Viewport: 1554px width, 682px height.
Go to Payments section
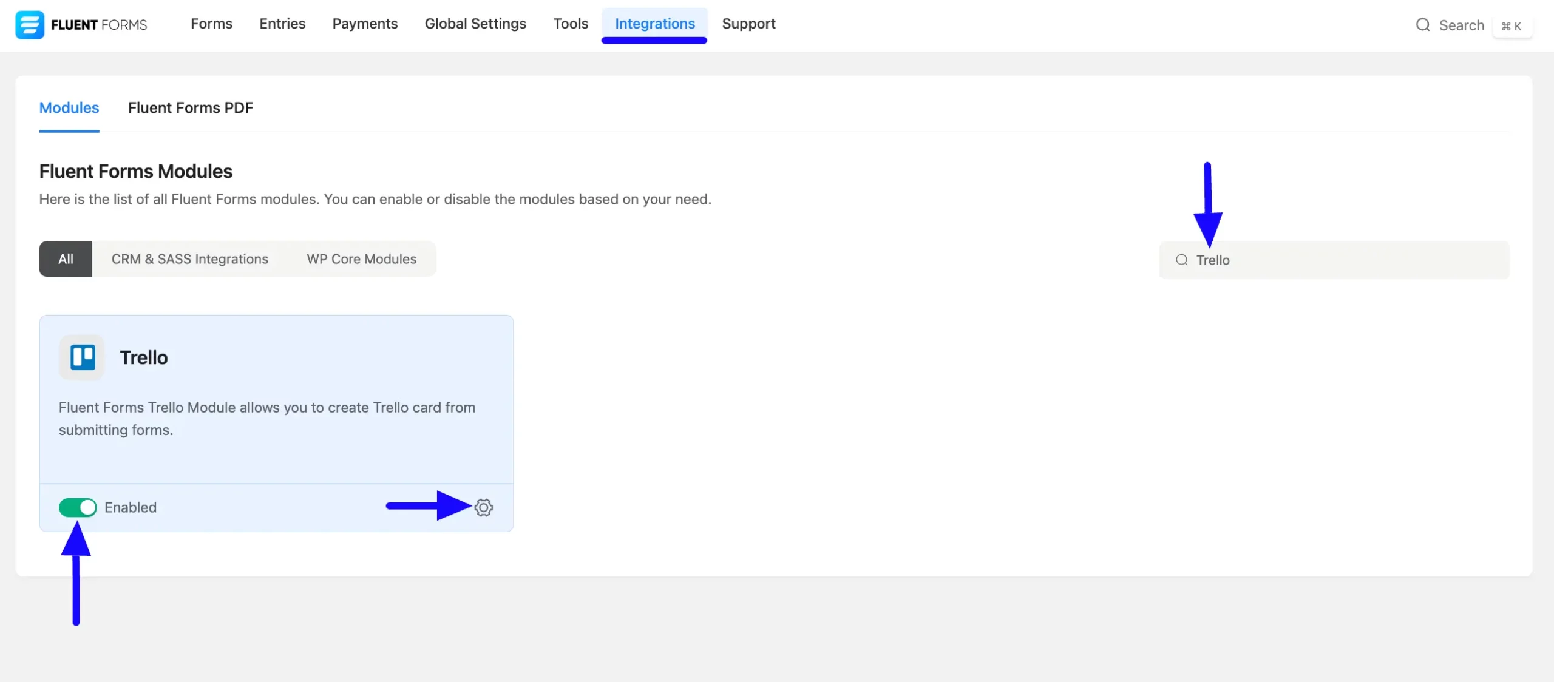(365, 24)
